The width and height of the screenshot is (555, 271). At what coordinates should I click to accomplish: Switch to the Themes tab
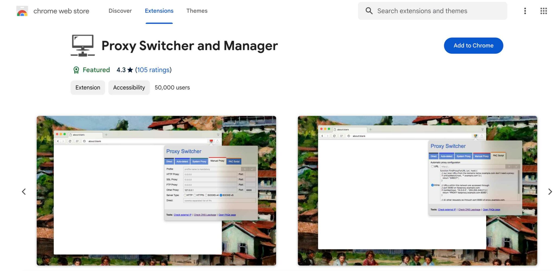[197, 11]
